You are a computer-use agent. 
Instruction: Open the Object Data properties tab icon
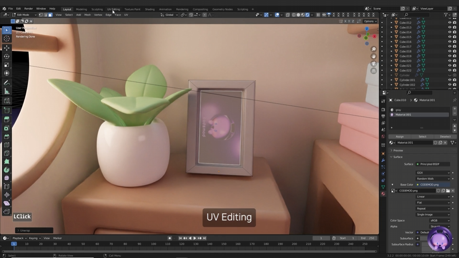(x=383, y=187)
